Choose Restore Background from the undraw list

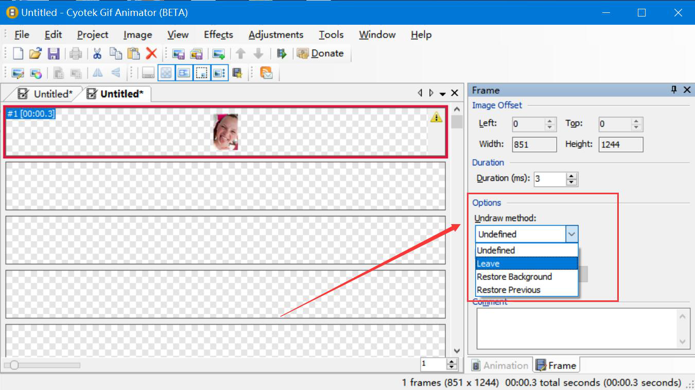(x=527, y=277)
